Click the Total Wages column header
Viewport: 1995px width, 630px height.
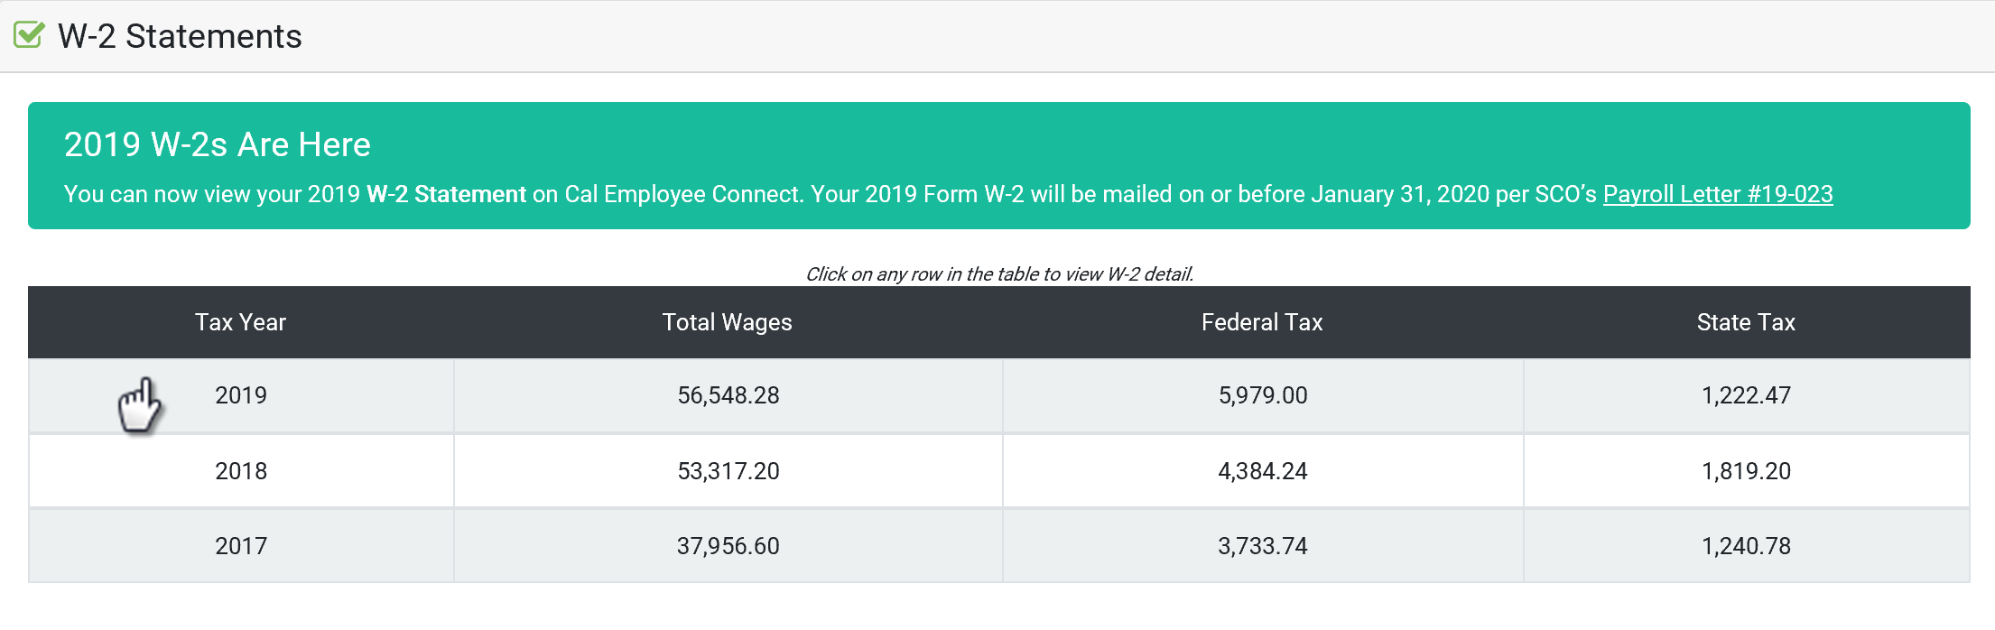727,322
